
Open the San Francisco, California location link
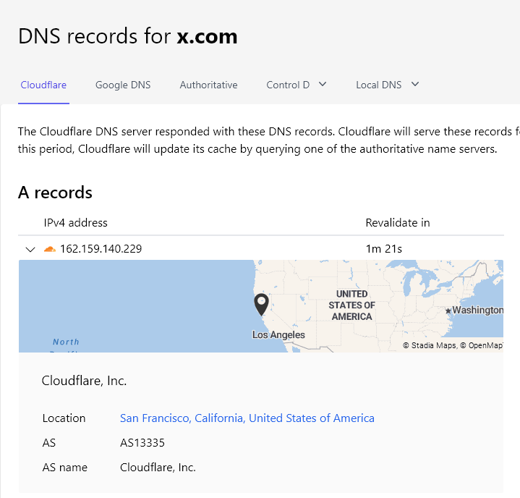click(x=247, y=418)
